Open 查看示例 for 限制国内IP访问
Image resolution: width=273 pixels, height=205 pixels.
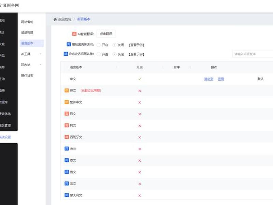tap(136, 45)
